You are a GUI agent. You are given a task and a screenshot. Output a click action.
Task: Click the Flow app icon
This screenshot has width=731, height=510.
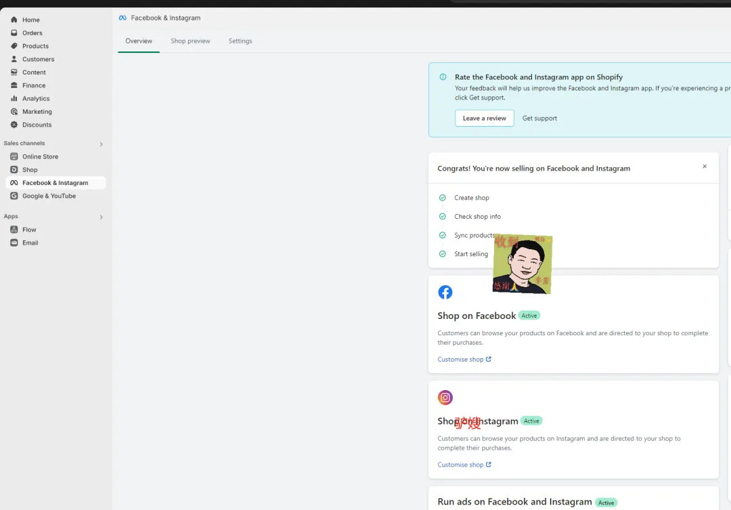(x=14, y=229)
